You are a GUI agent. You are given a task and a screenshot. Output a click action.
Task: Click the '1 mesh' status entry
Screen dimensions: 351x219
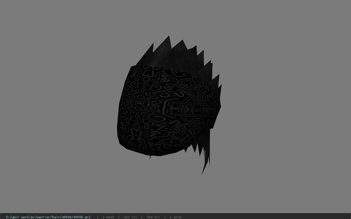pyautogui.click(x=108, y=217)
